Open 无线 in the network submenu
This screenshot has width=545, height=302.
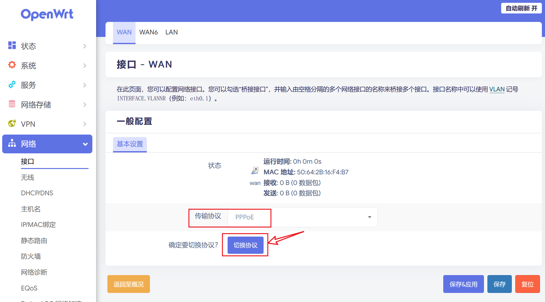pyautogui.click(x=28, y=177)
